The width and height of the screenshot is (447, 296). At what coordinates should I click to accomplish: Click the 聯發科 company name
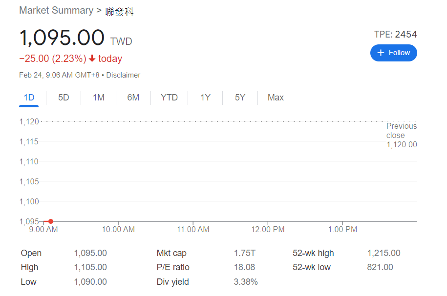120,12
